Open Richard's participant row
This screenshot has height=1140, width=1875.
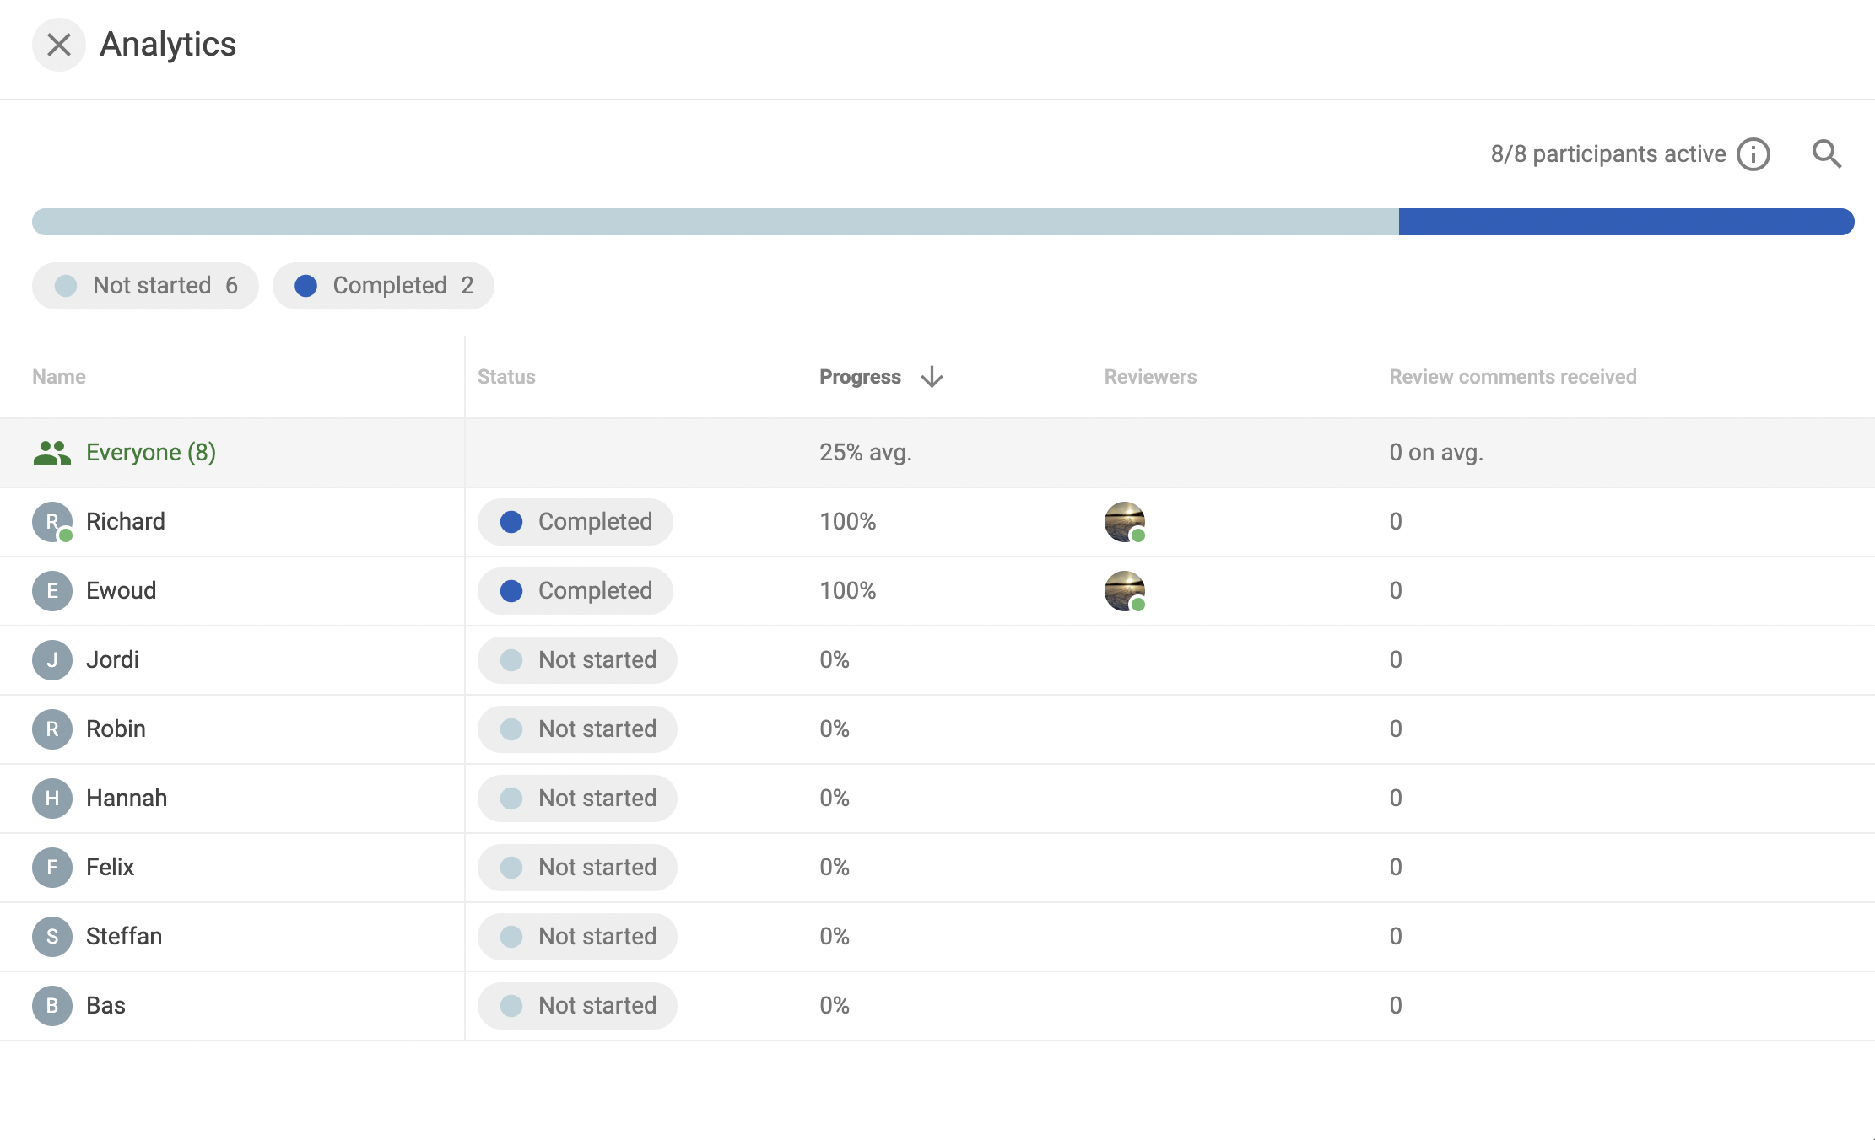point(937,522)
